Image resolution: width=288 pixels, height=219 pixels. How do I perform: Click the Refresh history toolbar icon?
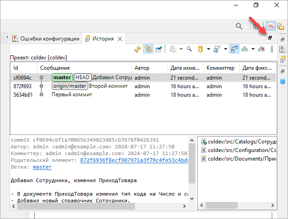click(138, 49)
